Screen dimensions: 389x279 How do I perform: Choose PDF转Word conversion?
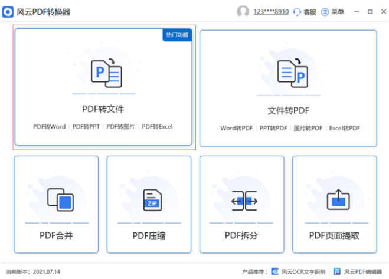point(50,127)
